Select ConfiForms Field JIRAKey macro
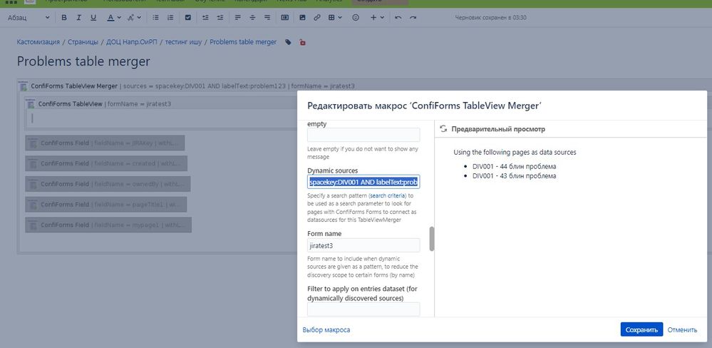The image size is (712, 348). click(105, 143)
